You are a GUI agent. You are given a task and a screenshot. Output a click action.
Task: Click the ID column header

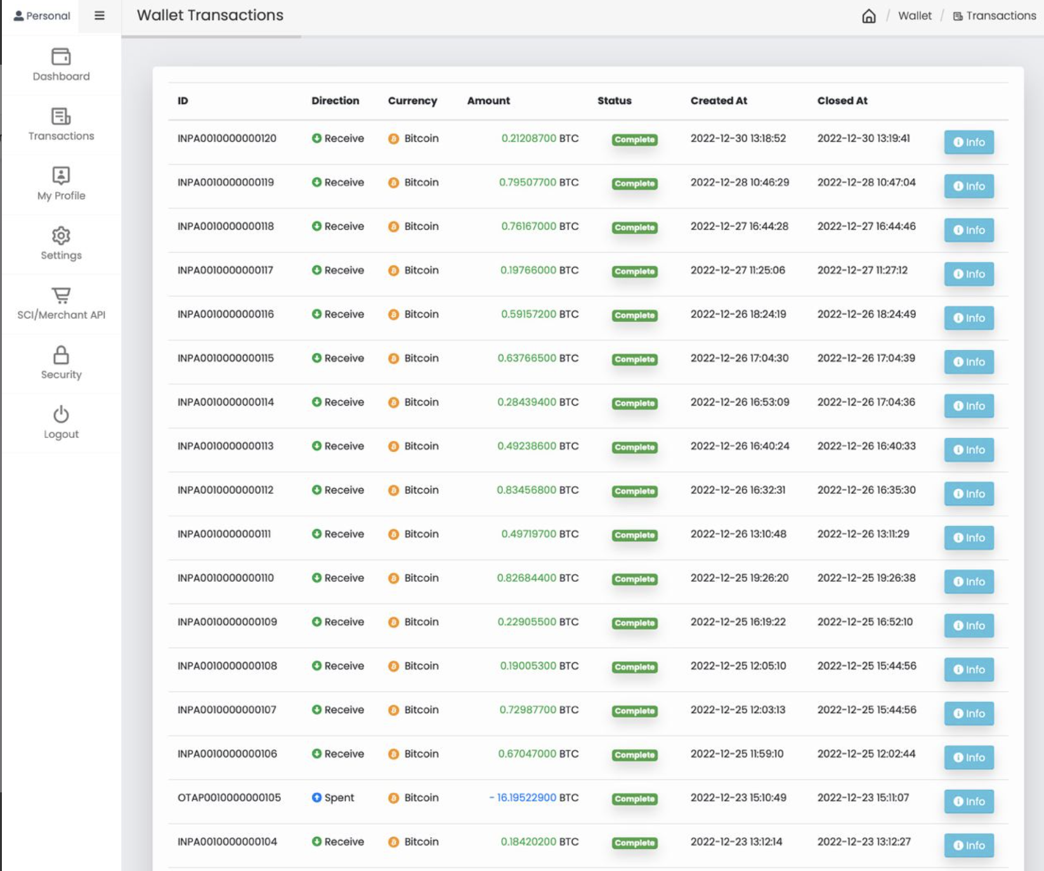click(183, 101)
